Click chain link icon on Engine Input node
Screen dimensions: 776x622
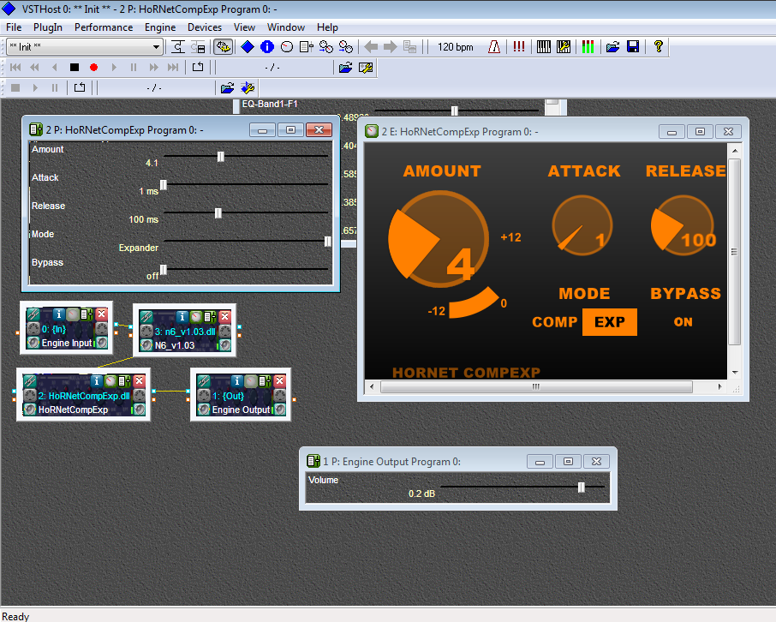(33, 314)
